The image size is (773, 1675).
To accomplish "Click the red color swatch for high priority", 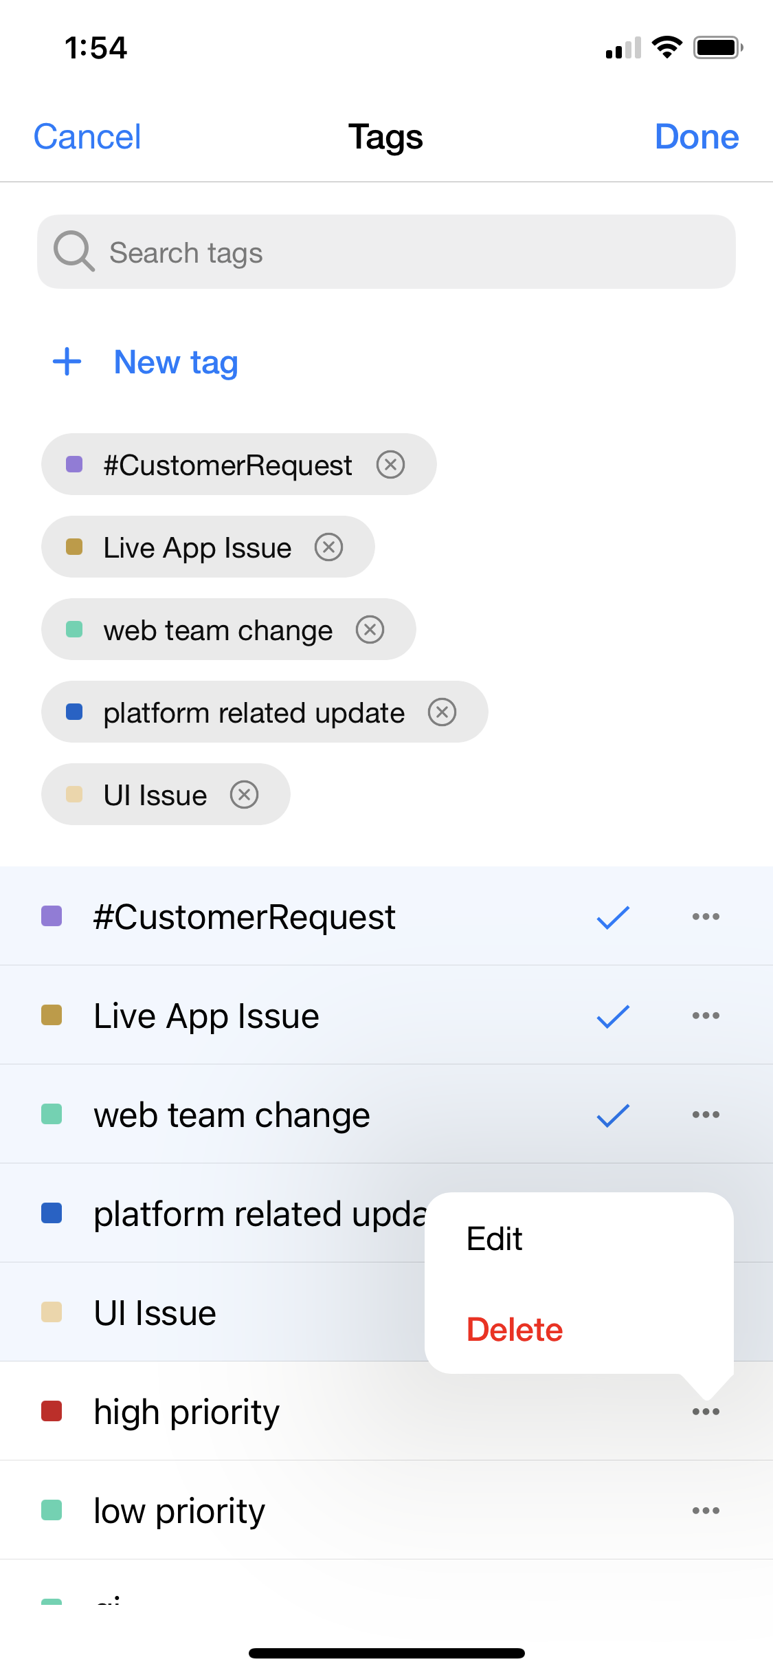I will 51,1411.
